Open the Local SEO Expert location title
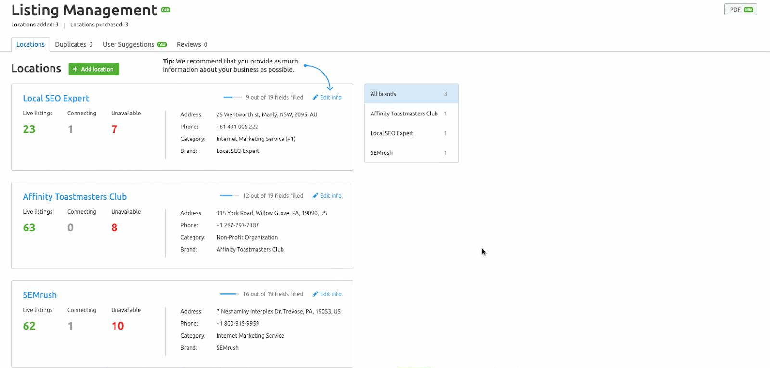Image resolution: width=770 pixels, height=368 pixels. coord(56,98)
